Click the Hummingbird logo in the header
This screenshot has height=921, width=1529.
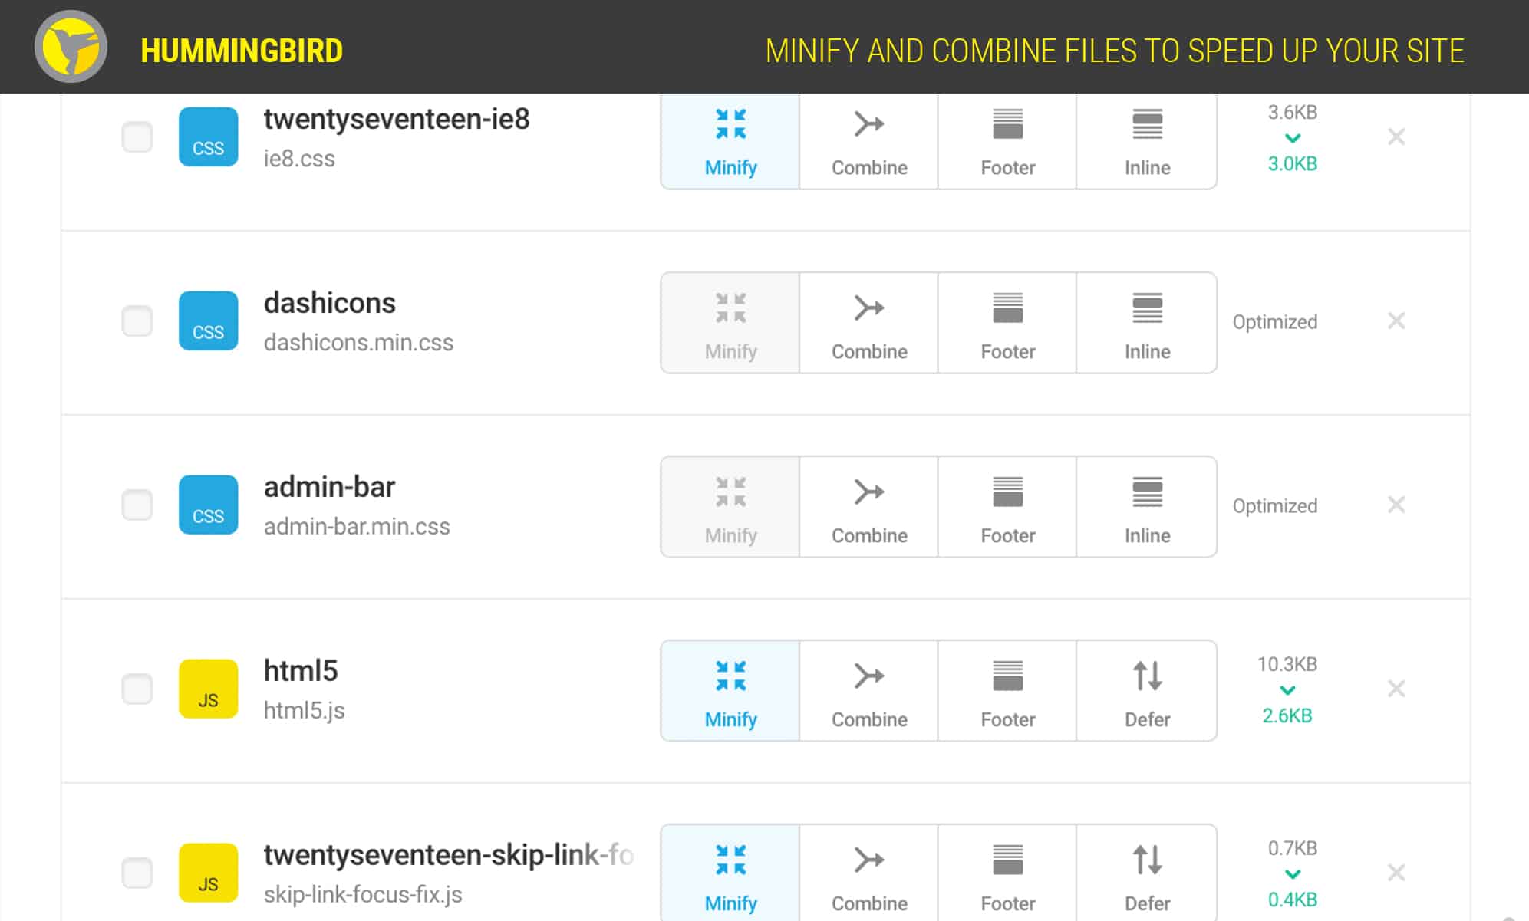(x=73, y=48)
